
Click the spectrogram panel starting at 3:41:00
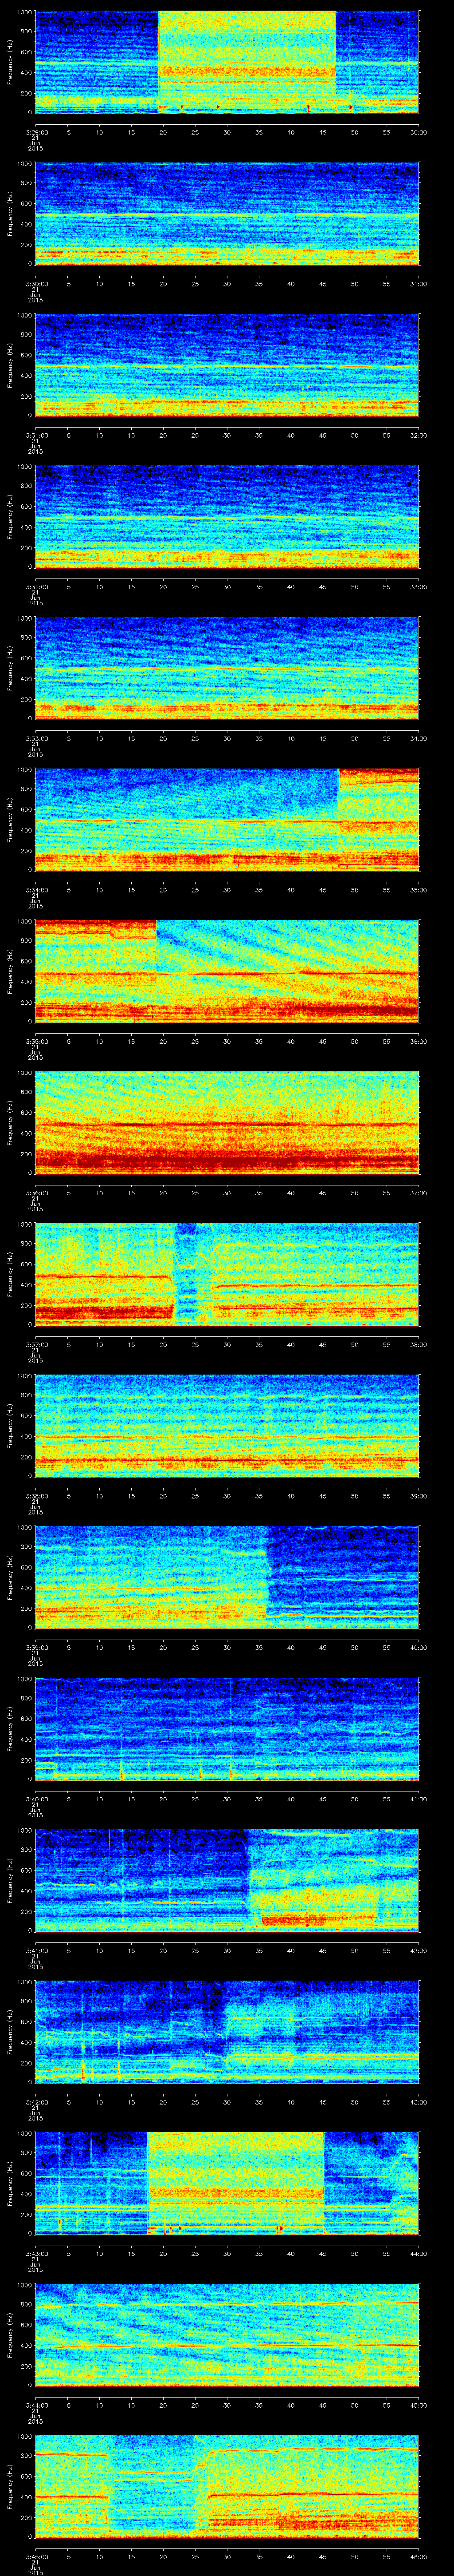coord(227,1881)
